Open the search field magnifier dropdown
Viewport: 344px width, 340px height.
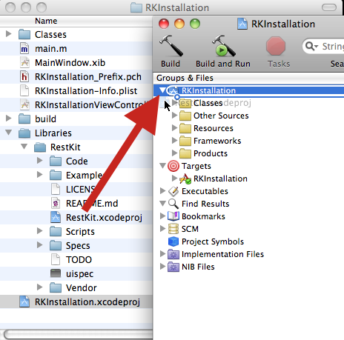click(x=311, y=46)
